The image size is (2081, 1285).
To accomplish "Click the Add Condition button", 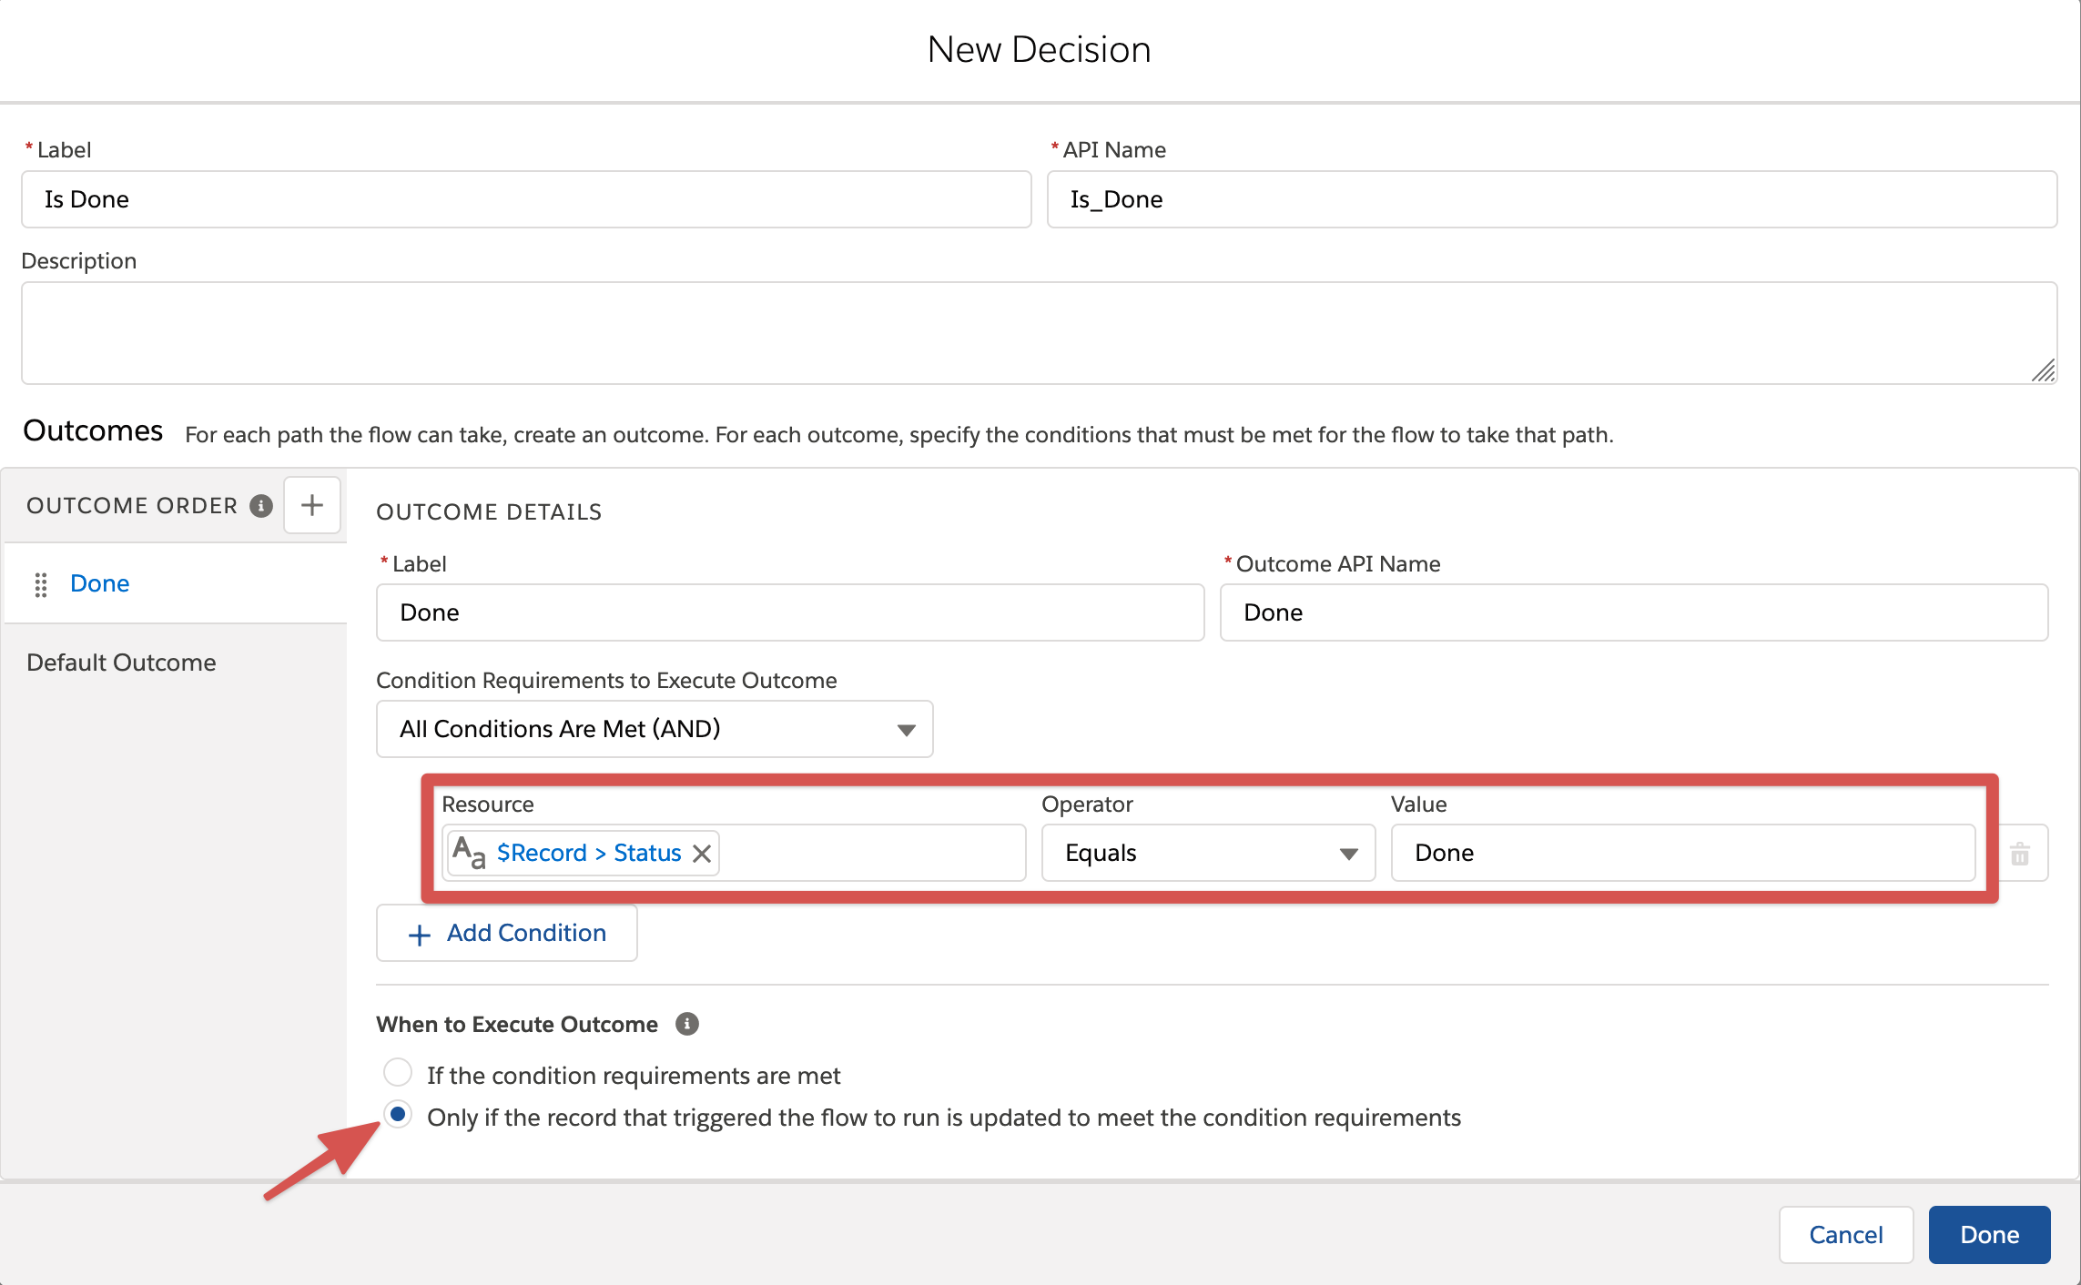I will 507,933.
